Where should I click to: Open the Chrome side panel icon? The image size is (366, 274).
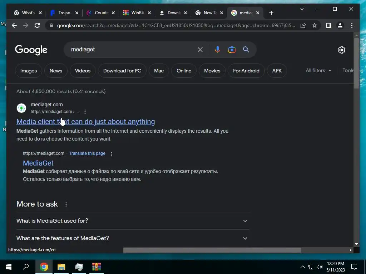[x=329, y=25]
